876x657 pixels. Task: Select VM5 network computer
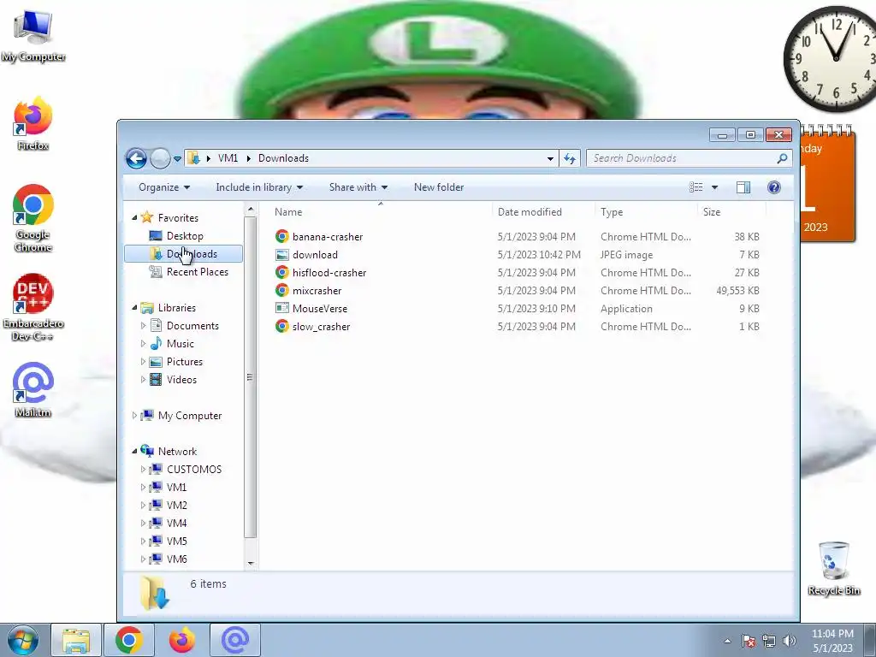pos(176,541)
